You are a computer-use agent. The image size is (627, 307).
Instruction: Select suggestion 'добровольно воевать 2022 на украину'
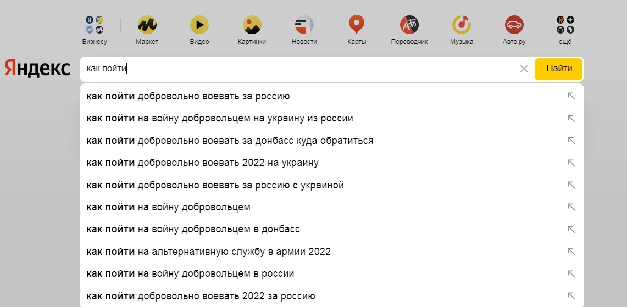[331, 163]
